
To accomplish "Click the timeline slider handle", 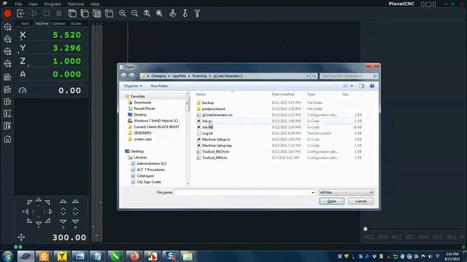I will point(366,229).
